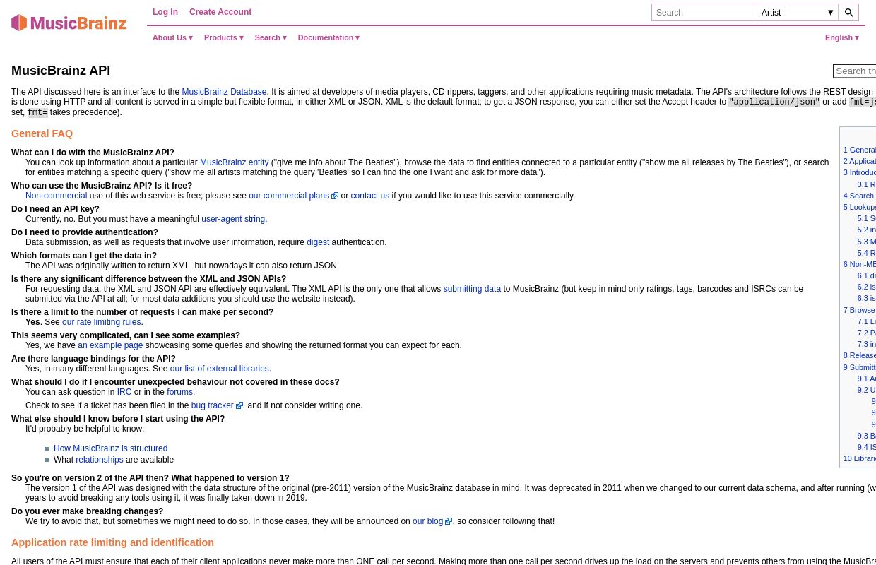The image size is (876, 565).
Task: Click the wiki search box
Action: click(855, 71)
